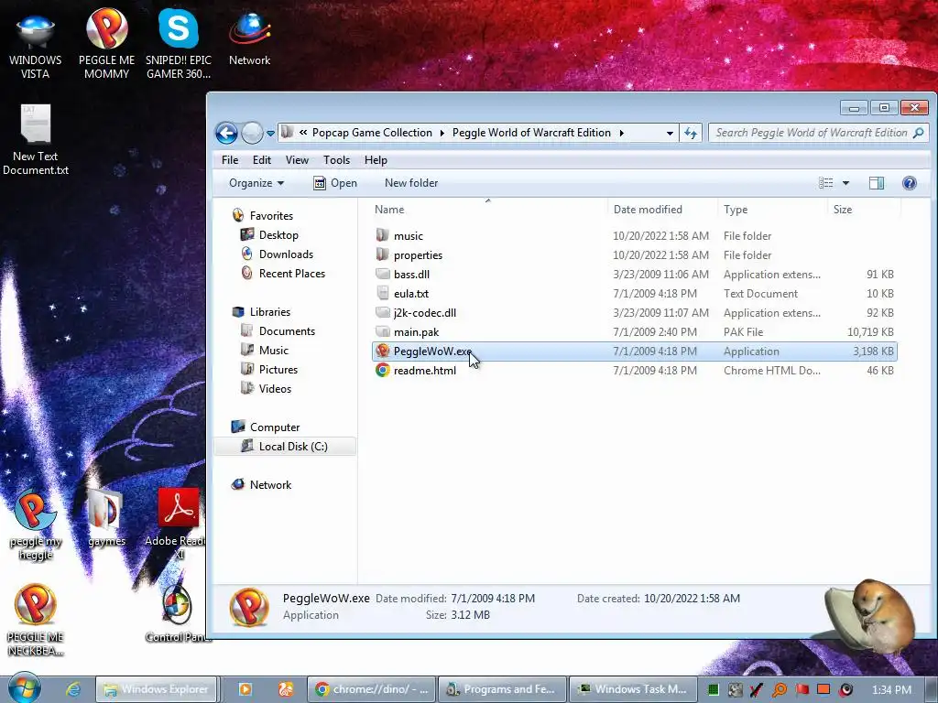This screenshot has width=938, height=703.
Task: Select the eula.txt file name
Action: click(411, 294)
